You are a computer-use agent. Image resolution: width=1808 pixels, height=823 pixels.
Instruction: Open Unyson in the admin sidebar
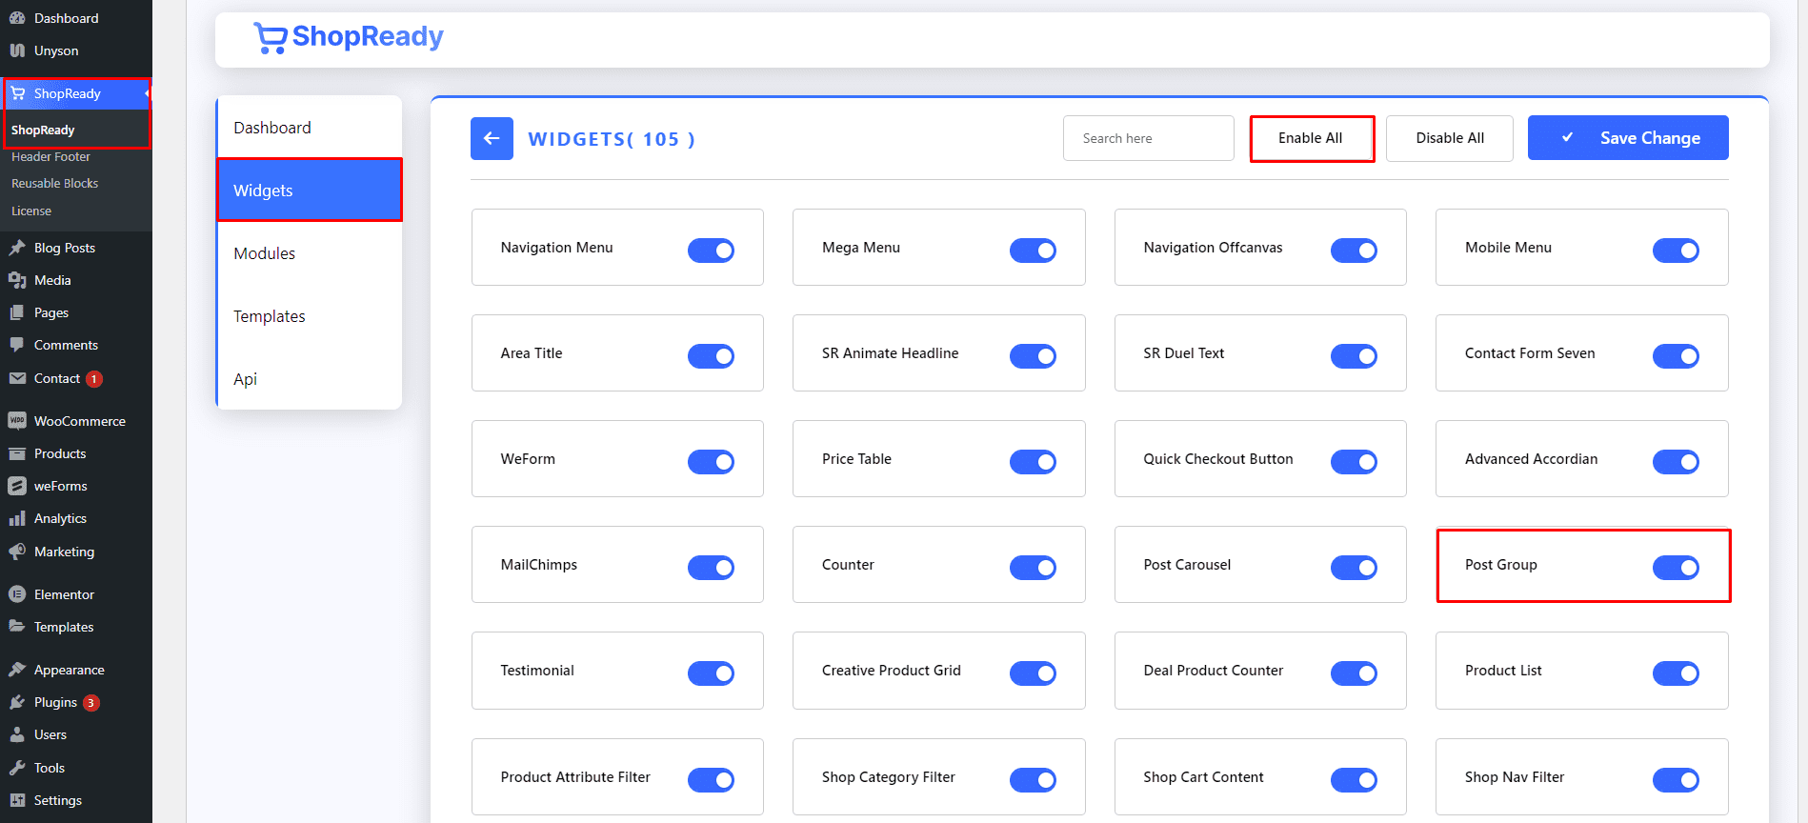tap(56, 50)
